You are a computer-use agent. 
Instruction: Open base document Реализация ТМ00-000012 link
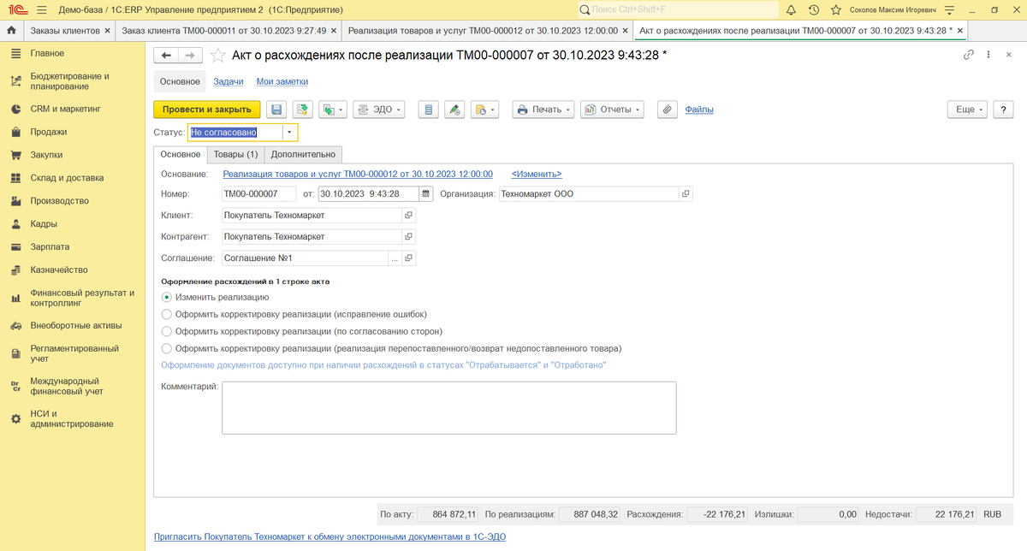(358, 173)
